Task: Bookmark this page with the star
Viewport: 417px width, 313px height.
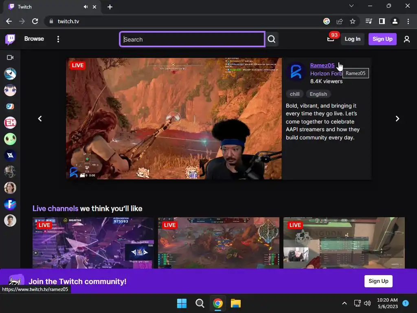Action: (353, 21)
